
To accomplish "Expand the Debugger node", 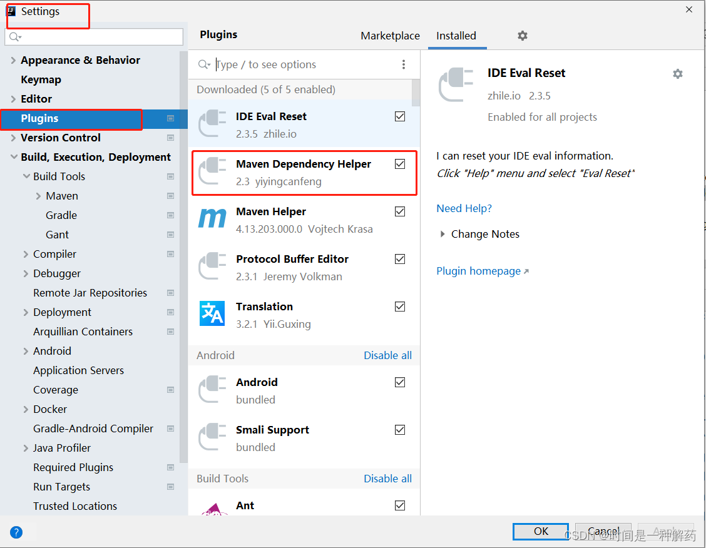I will click(x=26, y=273).
